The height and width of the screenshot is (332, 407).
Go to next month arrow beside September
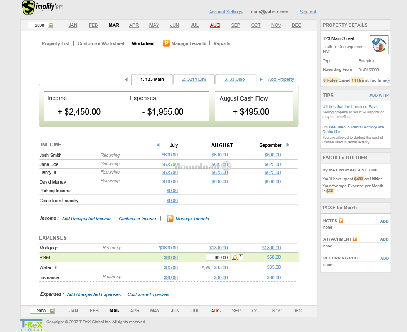point(288,145)
